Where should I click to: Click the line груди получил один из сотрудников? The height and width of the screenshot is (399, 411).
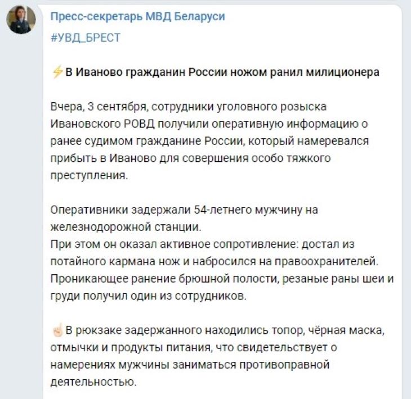[x=149, y=296]
